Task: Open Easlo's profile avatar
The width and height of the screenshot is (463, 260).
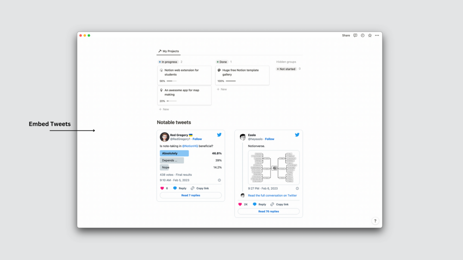Action: pyautogui.click(x=243, y=137)
